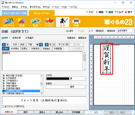Viewport: 135px width, 115px height.
Task: Toggle 太字 bold formatting
Action: click(15, 45)
